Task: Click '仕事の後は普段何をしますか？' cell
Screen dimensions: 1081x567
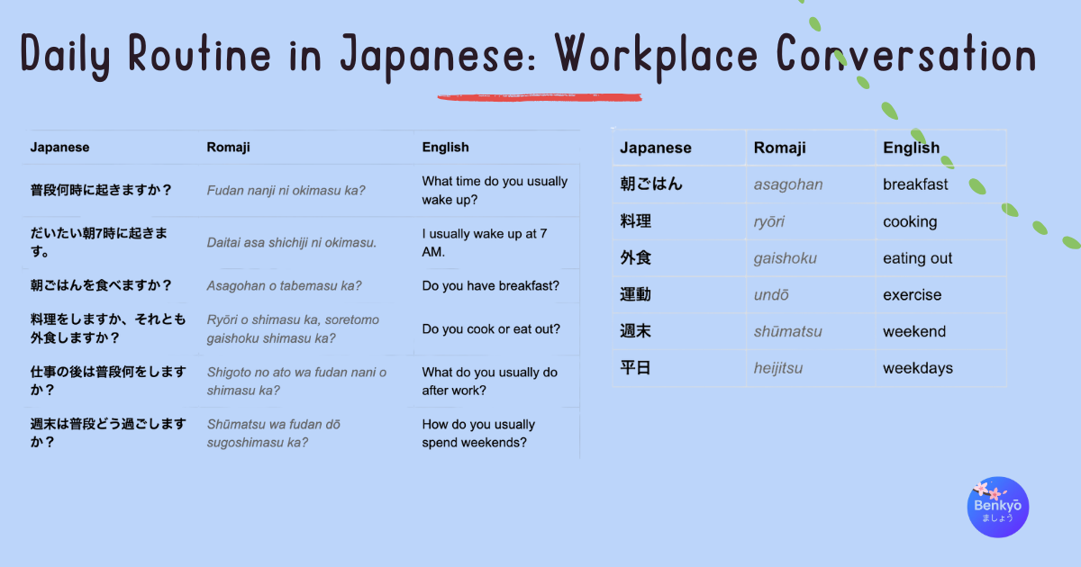Action: coord(108,381)
